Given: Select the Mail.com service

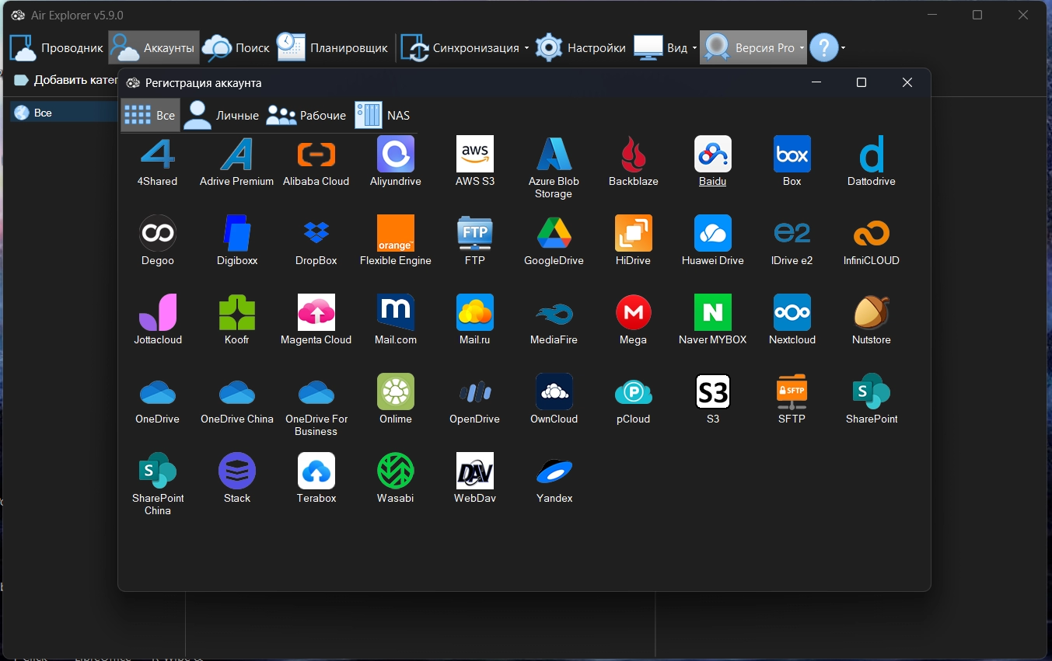Looking at the screenshot, I should point(396,312).
